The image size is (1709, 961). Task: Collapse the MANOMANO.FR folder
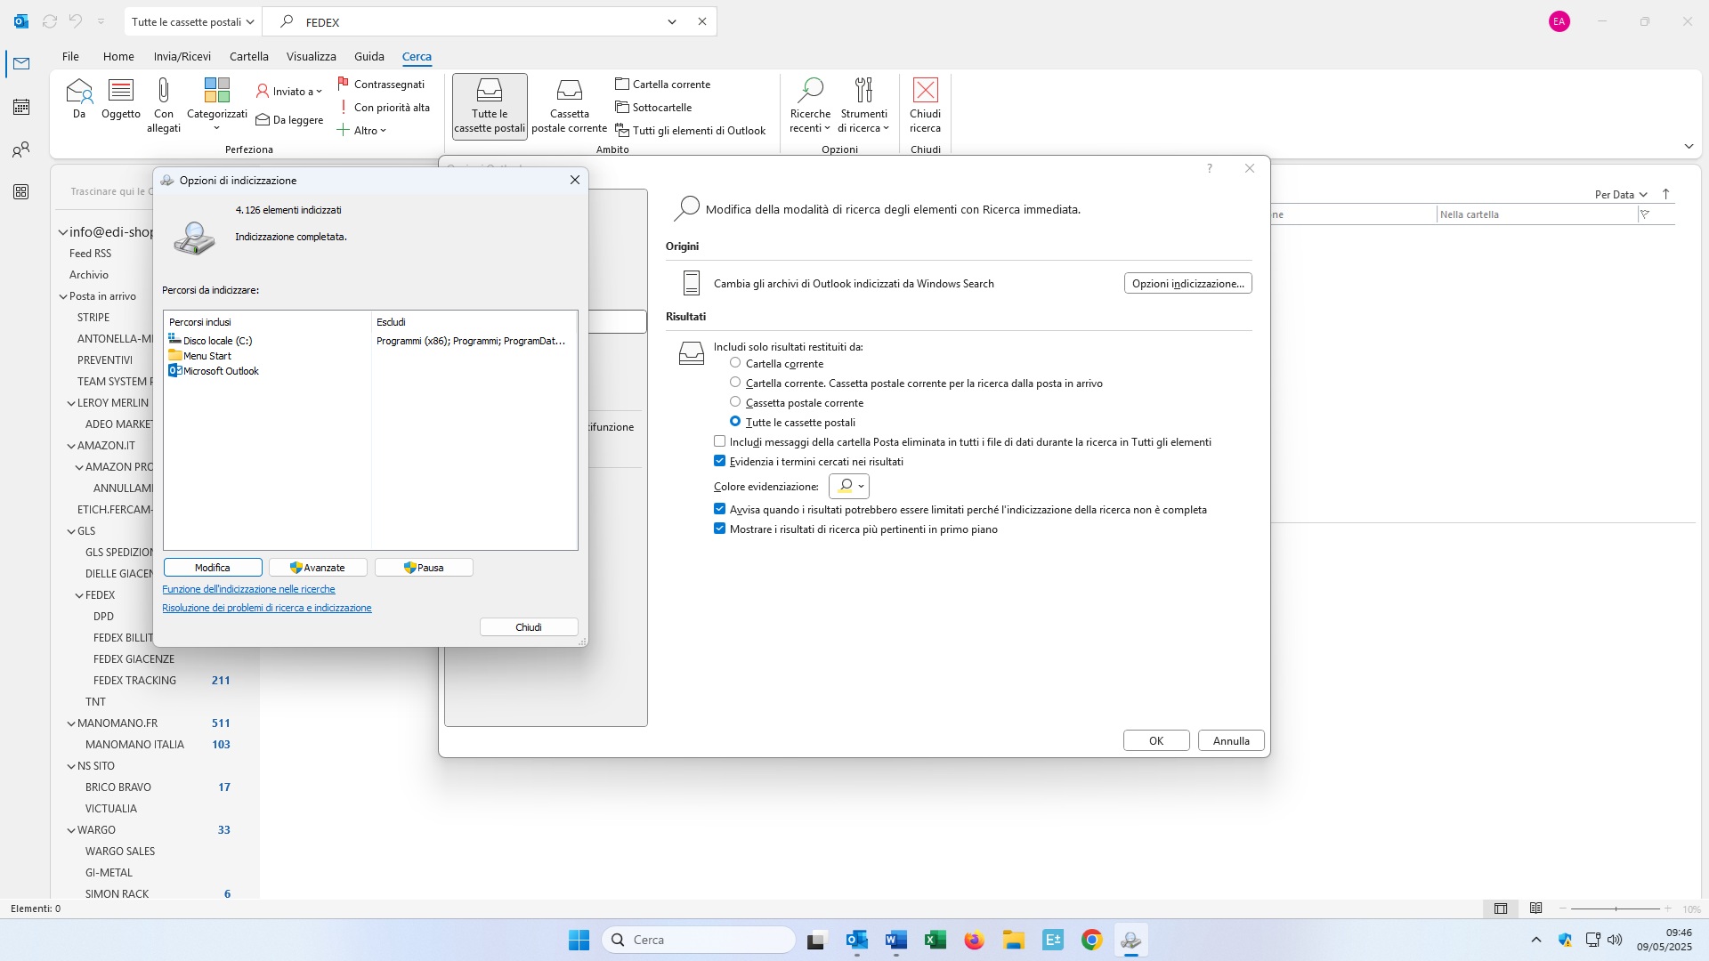coord(71,723)
